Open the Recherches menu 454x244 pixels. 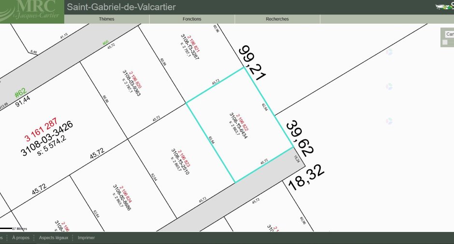(277, 19)
